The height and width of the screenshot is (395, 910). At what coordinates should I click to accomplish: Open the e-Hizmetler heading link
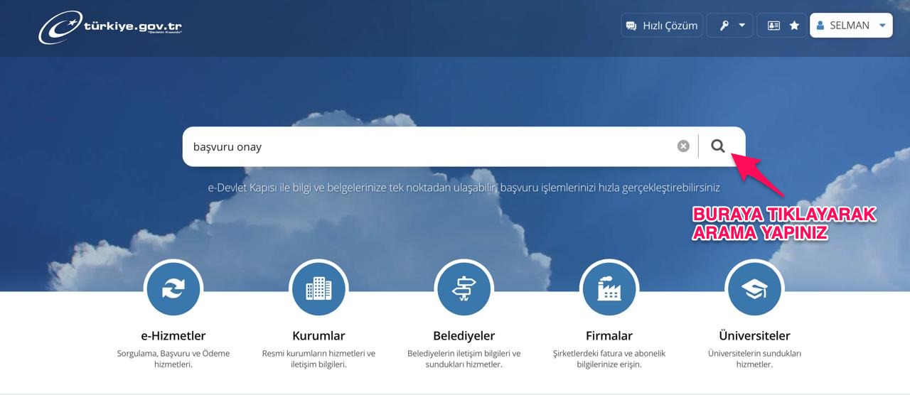click(173, 336)
